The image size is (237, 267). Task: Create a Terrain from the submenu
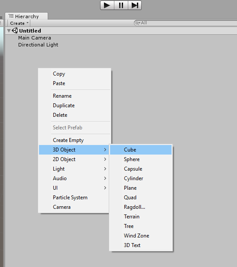pyautogui.click(x=141, y=217)
